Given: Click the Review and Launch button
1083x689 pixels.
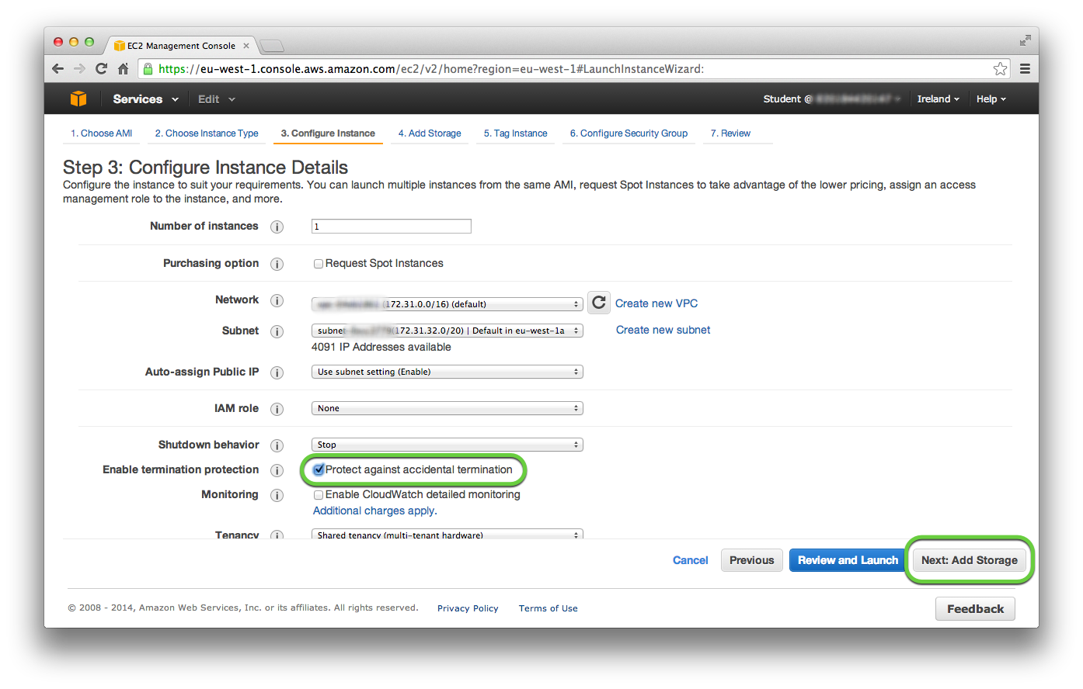Looking at the screenshot, I should [848, 560].
